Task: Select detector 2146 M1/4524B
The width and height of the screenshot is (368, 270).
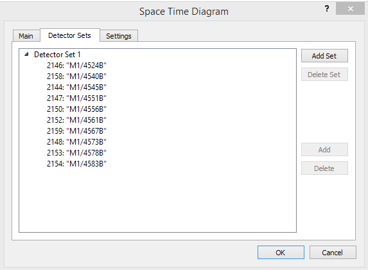Action: (x=76, y=66)
